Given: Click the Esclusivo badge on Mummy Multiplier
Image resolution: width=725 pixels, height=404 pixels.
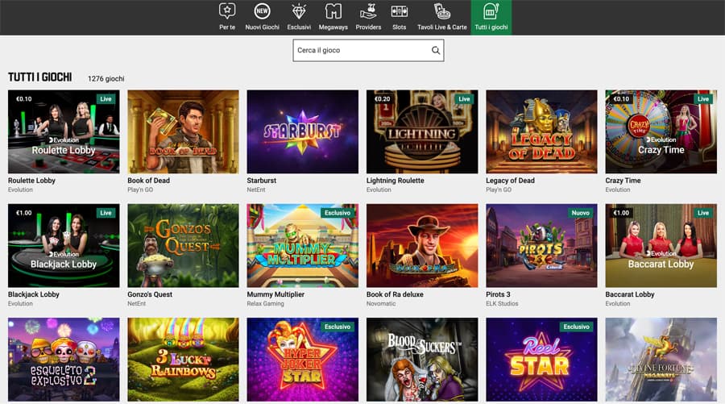Looking at the screenshot, I should [338, 213].
